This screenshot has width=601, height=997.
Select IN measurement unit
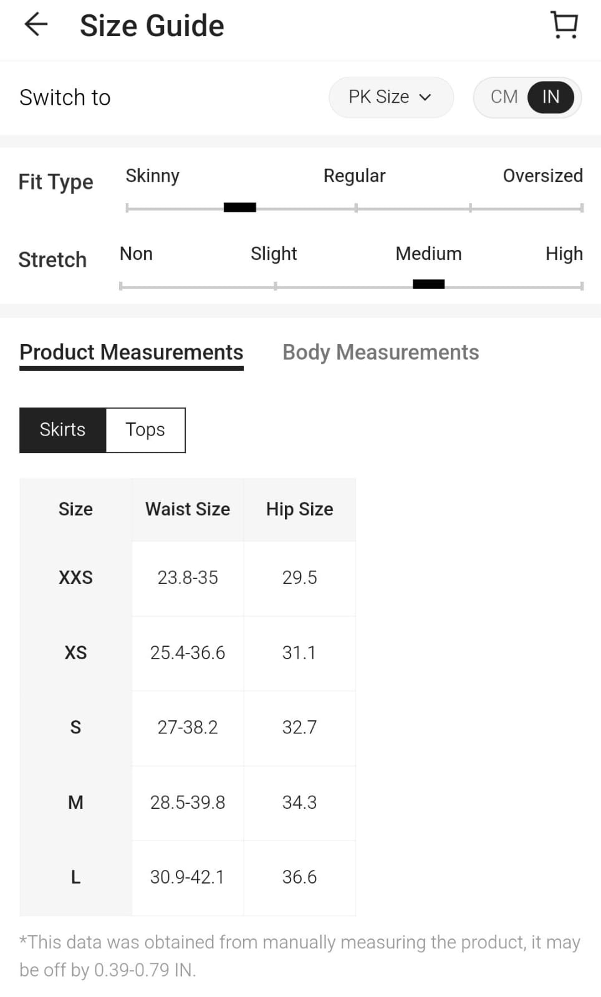551,97
